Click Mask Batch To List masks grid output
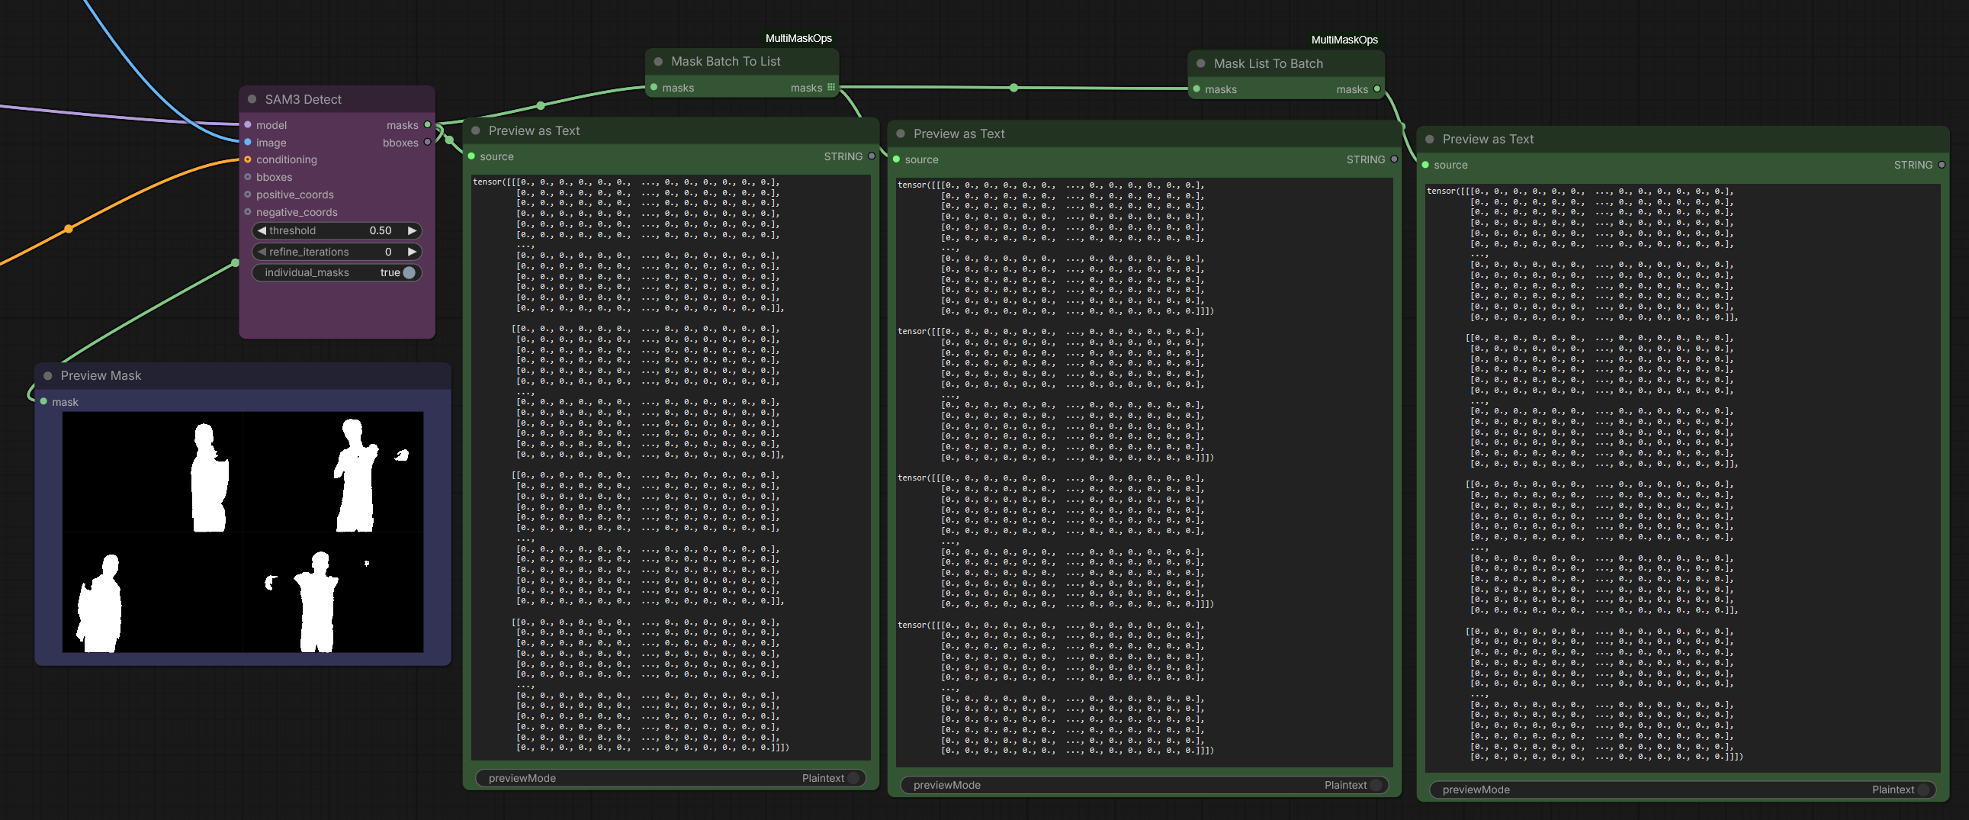This screenshot has width=1969, height=820. [x=832, y=87]
